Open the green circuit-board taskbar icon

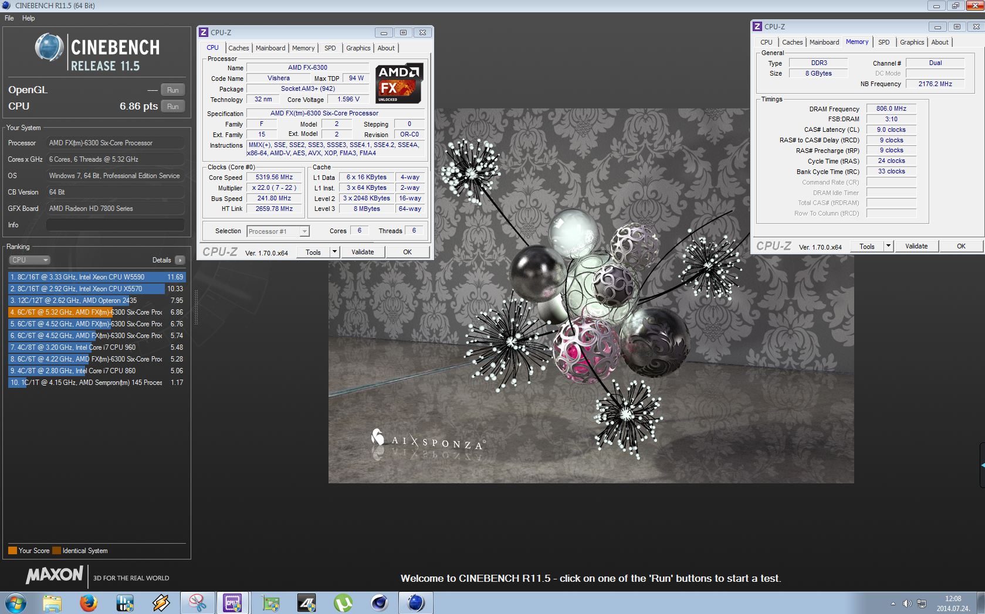(x=270, y=603)
